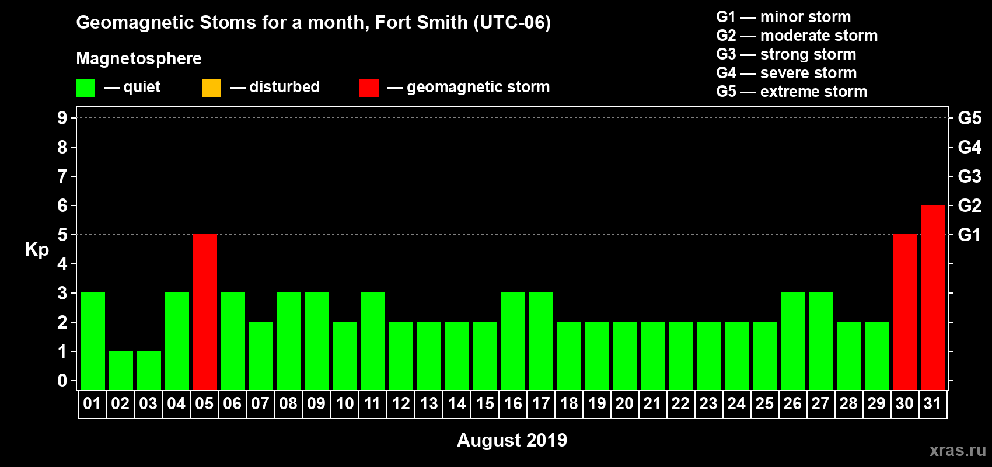Click the date cell '23' on the axis
This screenshot has height=467, width=992.
(x=709, y=404)
